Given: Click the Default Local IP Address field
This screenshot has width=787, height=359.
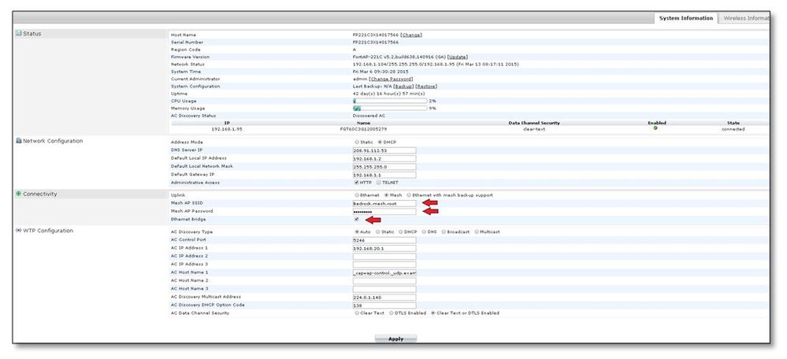Looking at the screenshot, I should [384, 158].
